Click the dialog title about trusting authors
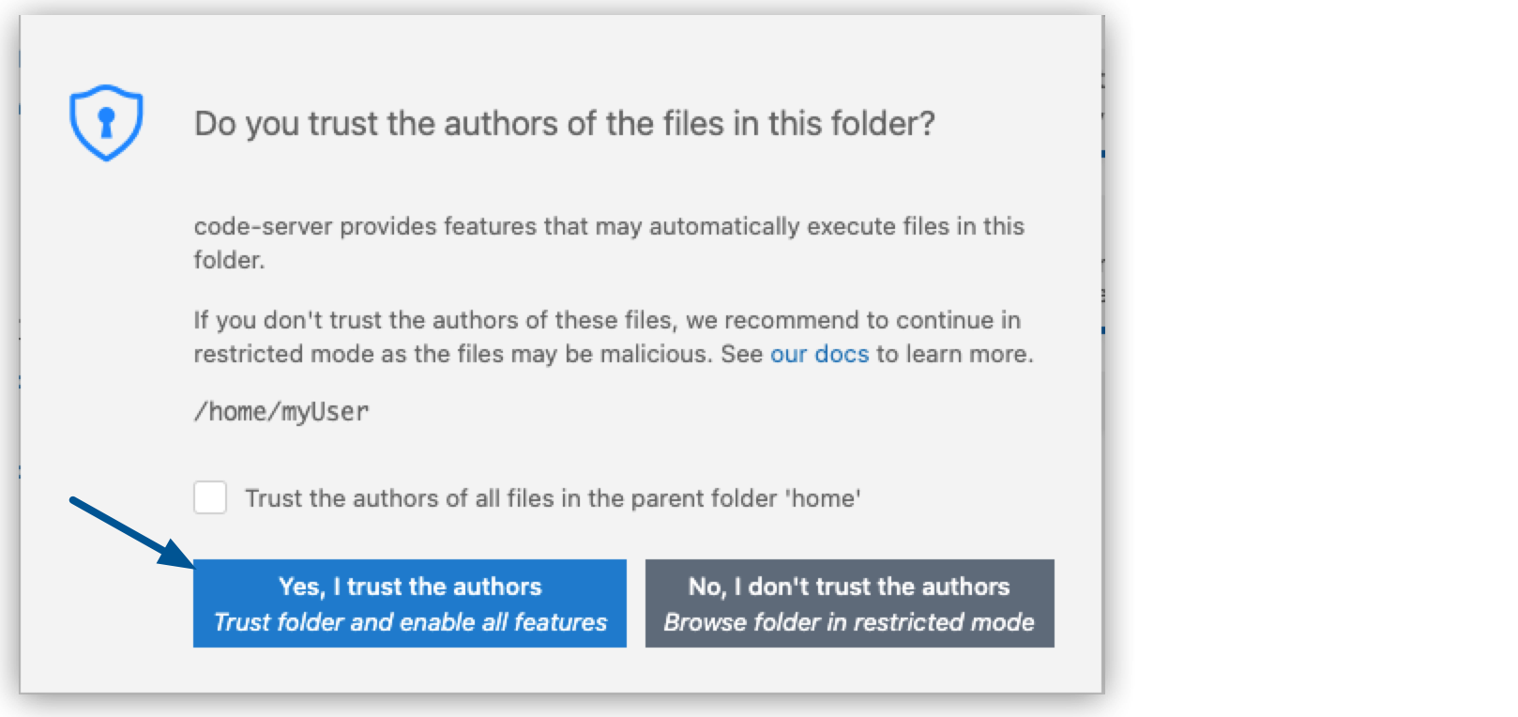This screenshot has height=717, width=1518. pyautogui.click(x=563, y=122)
